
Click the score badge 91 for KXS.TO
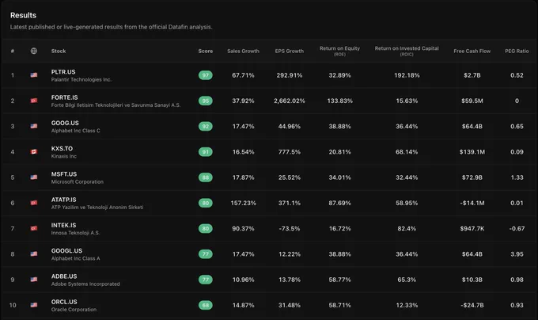(x=206, y=152)
